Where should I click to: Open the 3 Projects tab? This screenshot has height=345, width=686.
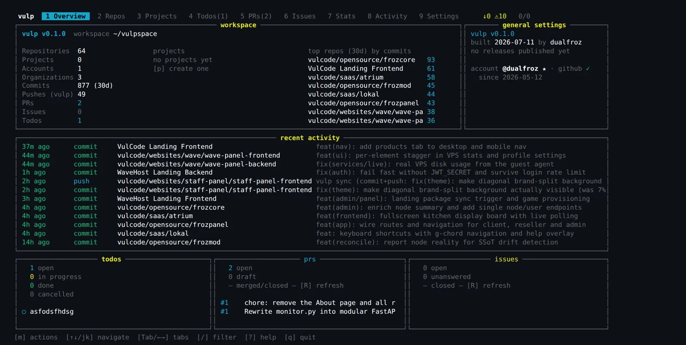pyautogui.click(x=156, y=16)
